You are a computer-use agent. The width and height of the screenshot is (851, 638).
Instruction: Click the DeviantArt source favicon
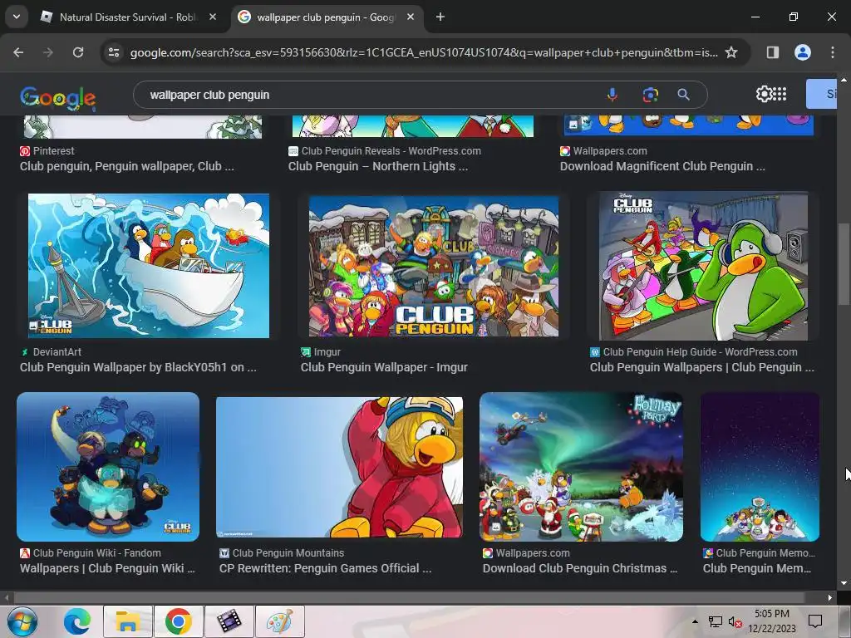click(24, 352)
